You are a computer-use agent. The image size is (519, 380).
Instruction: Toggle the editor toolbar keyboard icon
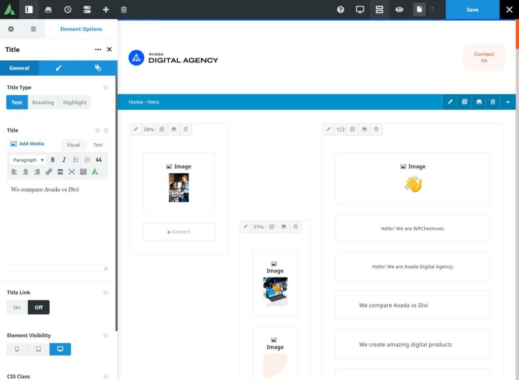(x=84, y=171)
